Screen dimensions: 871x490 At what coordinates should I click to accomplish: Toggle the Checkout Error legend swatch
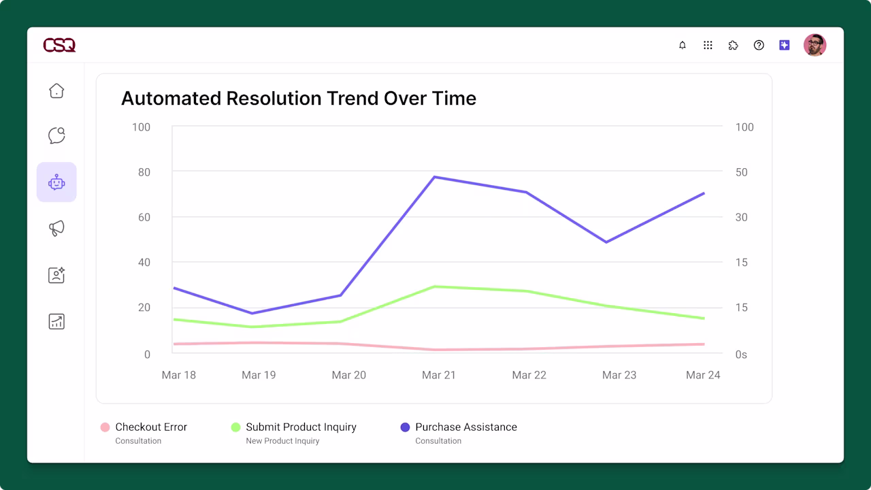[105, 427]
